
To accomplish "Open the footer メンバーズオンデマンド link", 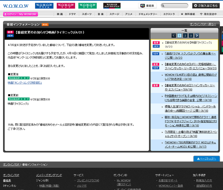I will pyautogui.click(x=49, y=175).
